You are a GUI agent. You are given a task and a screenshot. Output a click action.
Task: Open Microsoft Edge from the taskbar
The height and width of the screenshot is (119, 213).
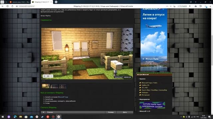tap(15, 117)
